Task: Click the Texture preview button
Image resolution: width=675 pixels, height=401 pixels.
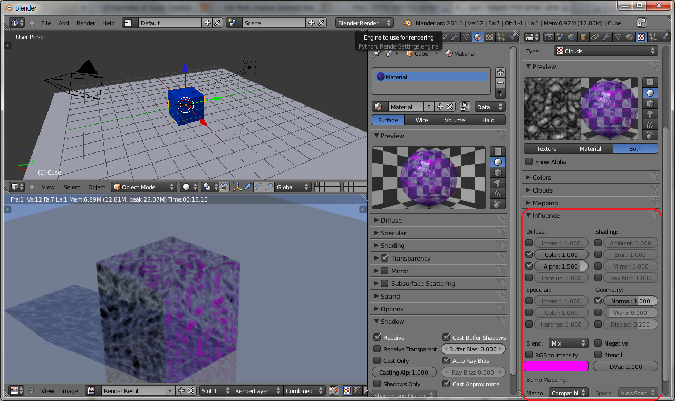Action: 546,149
